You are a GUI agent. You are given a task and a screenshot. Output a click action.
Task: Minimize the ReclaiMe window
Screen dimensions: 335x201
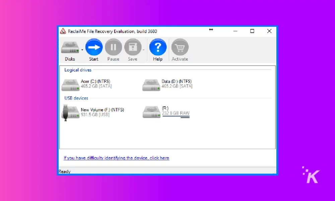pos(235,31)
